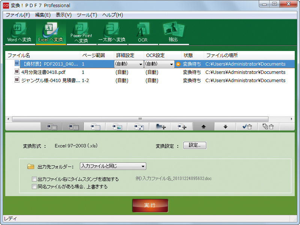Maximize the 変換！PDF7 window

[x=274, y=4]
